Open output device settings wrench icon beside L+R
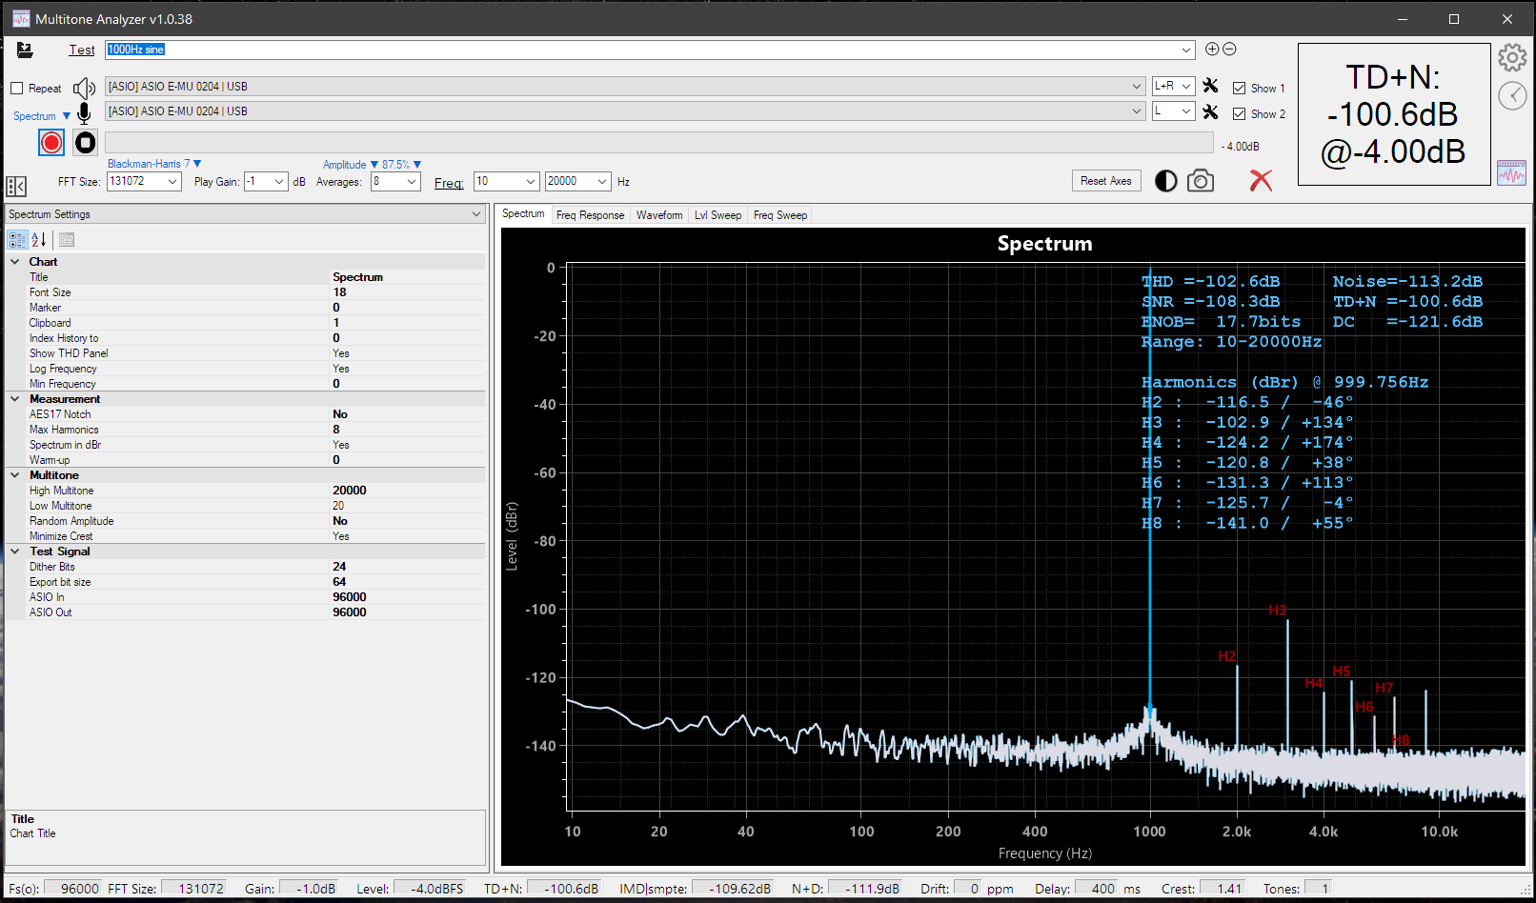The width and height of the screenshot is (1536, 903). tap(1210, 86)
